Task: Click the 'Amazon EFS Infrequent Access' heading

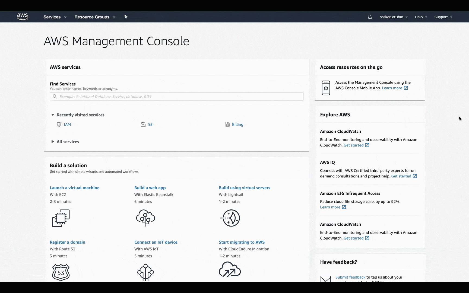Action: pos(350,193)
